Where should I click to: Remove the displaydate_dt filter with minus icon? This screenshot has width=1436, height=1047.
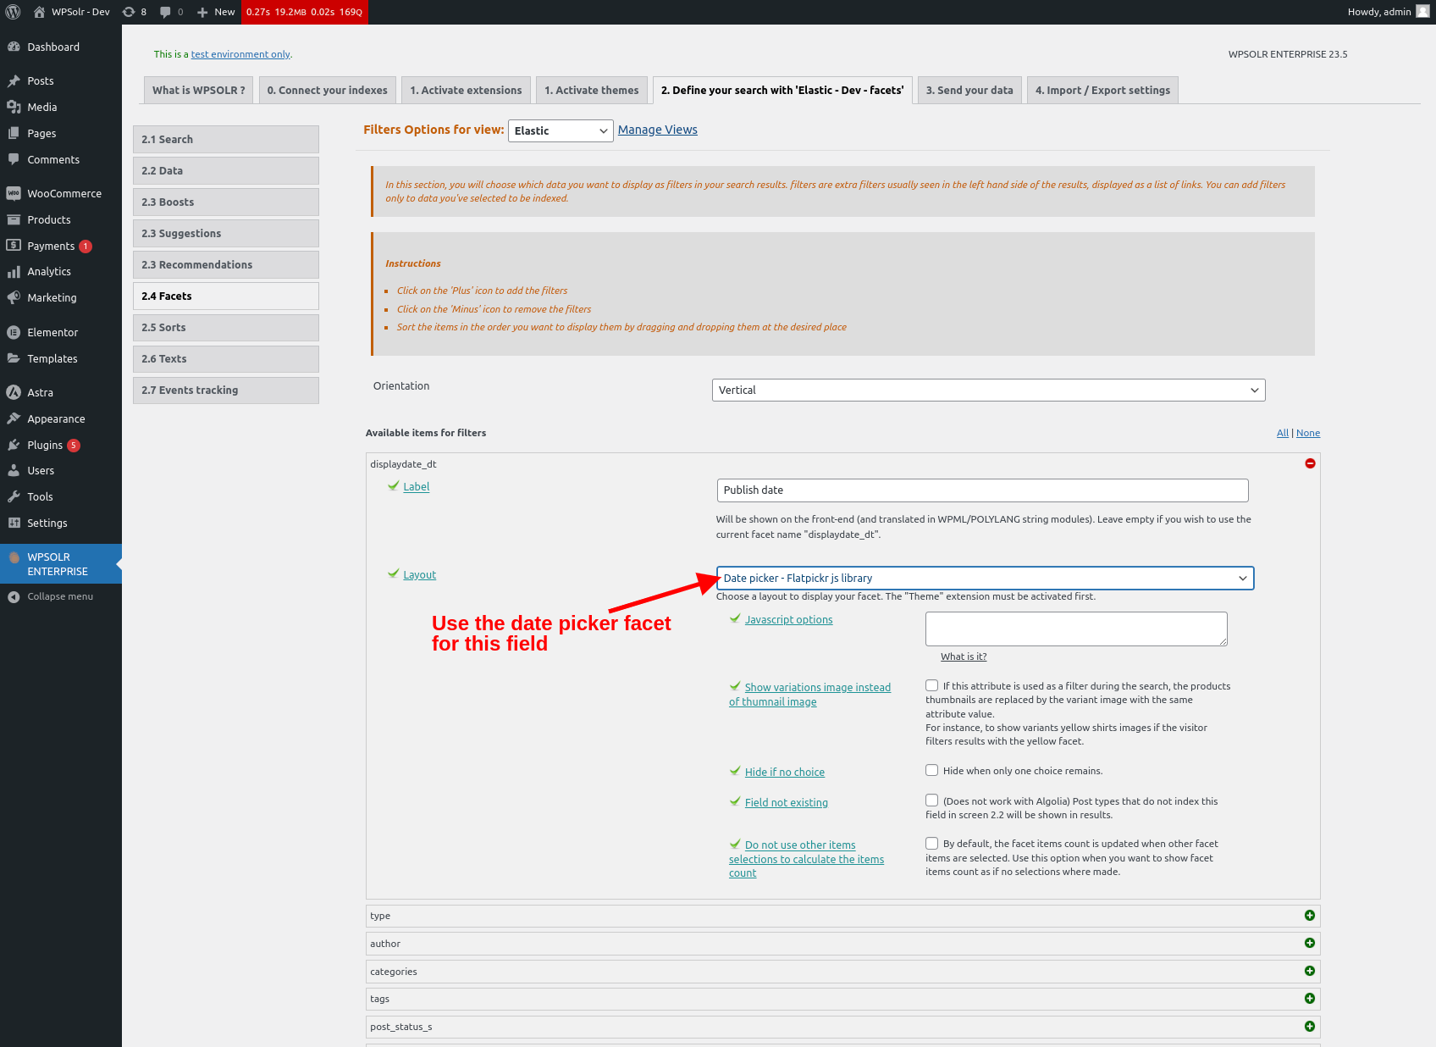click(1310, 463)
